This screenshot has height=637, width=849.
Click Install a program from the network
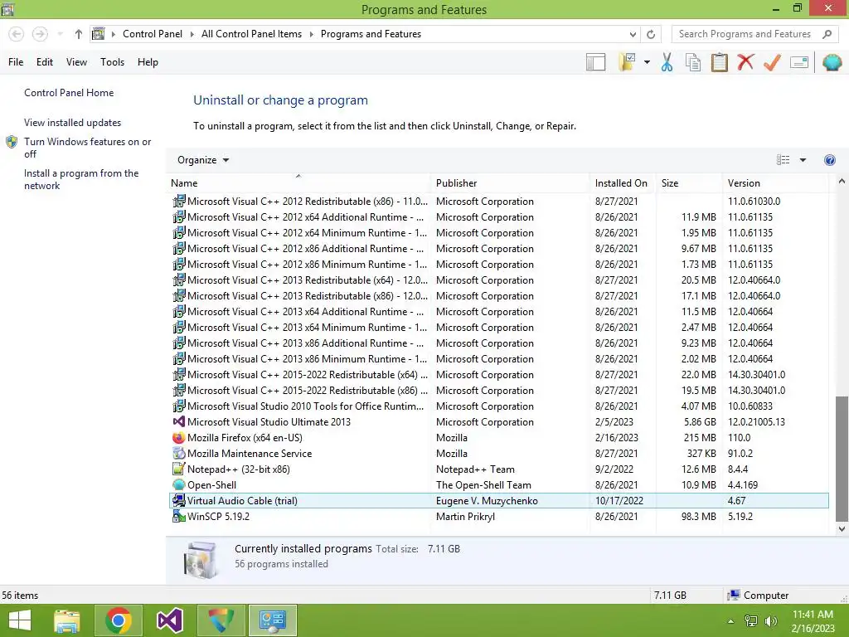81,179
